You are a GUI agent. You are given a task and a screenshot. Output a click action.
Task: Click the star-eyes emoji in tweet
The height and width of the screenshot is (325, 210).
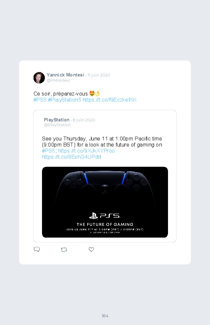[92, 93]
